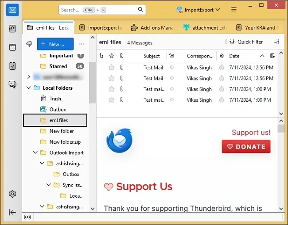Toggle Date column sort order arrow

pyautogui.click(x=262, y=56)
